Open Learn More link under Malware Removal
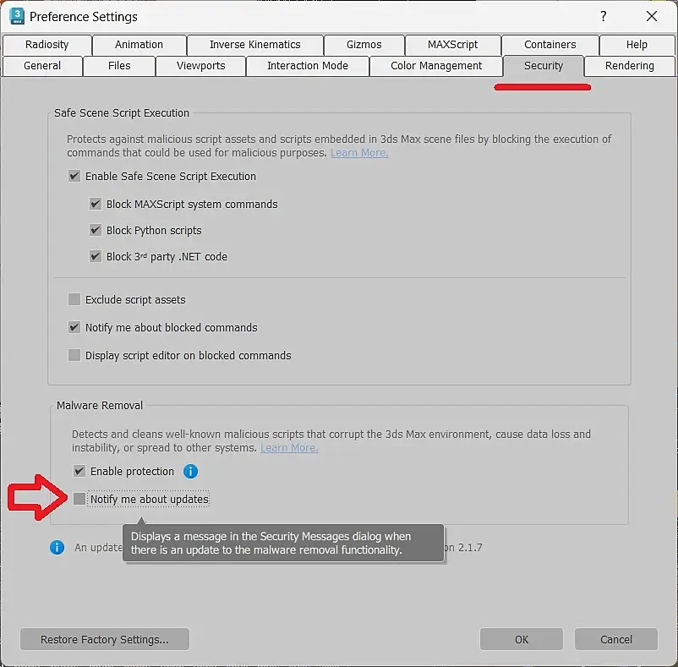The height and width of the screenshot is (667, 678). [x=289, y=448]
